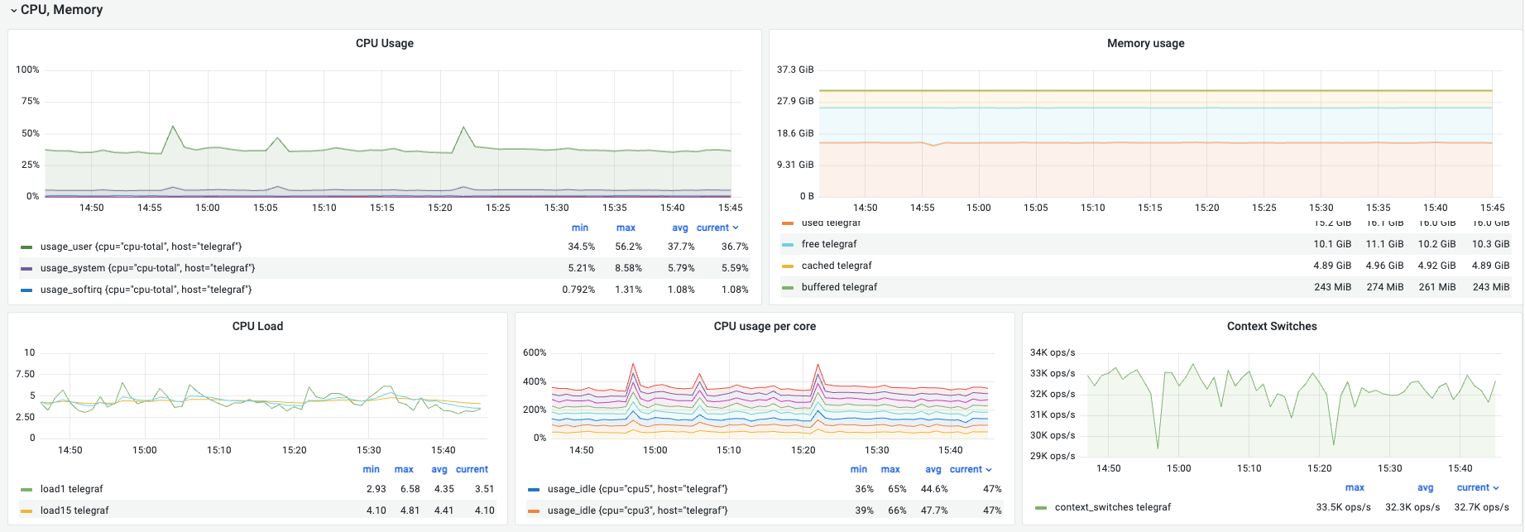Click the usage_system purple color swatch

click(x=26, y=268)
